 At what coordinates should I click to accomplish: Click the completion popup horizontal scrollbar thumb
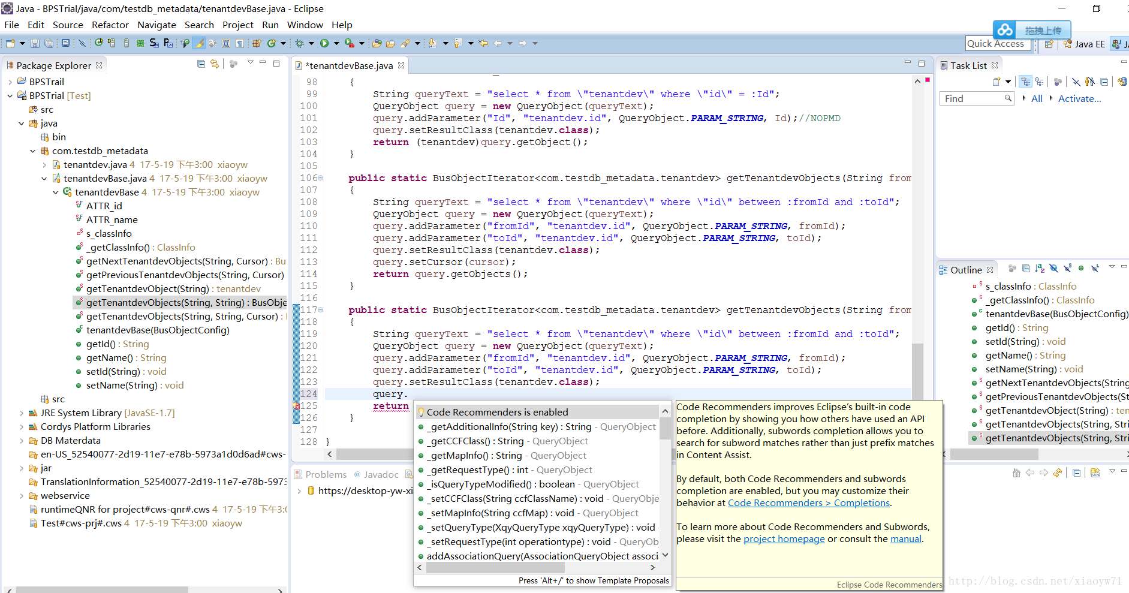(495, 567)
